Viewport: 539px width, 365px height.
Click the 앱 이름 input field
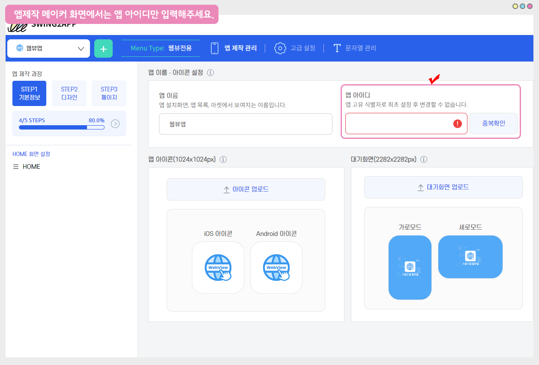246,124
